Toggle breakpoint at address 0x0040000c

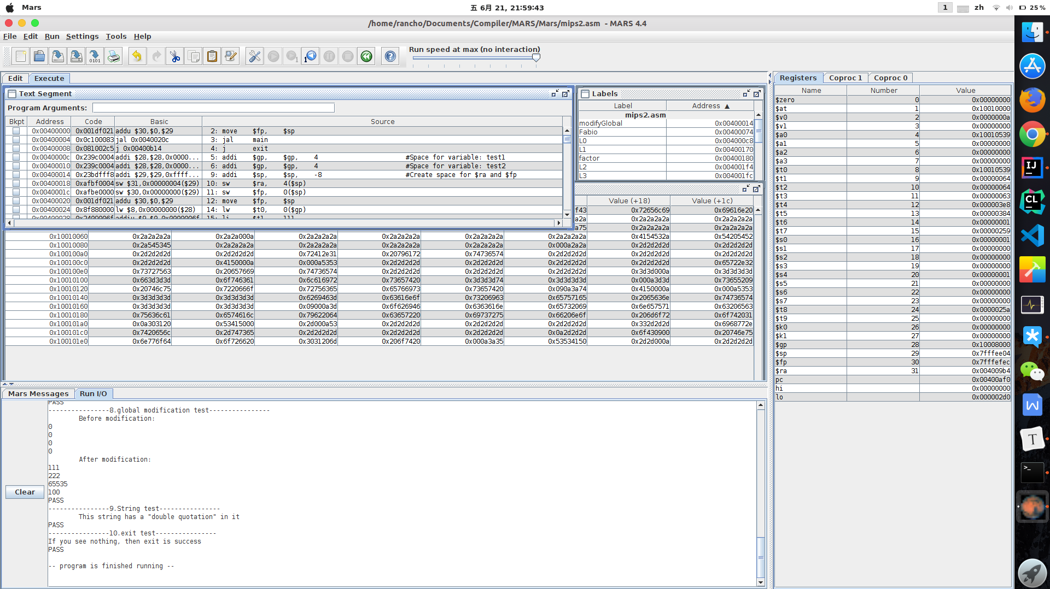tap(16, 157)
